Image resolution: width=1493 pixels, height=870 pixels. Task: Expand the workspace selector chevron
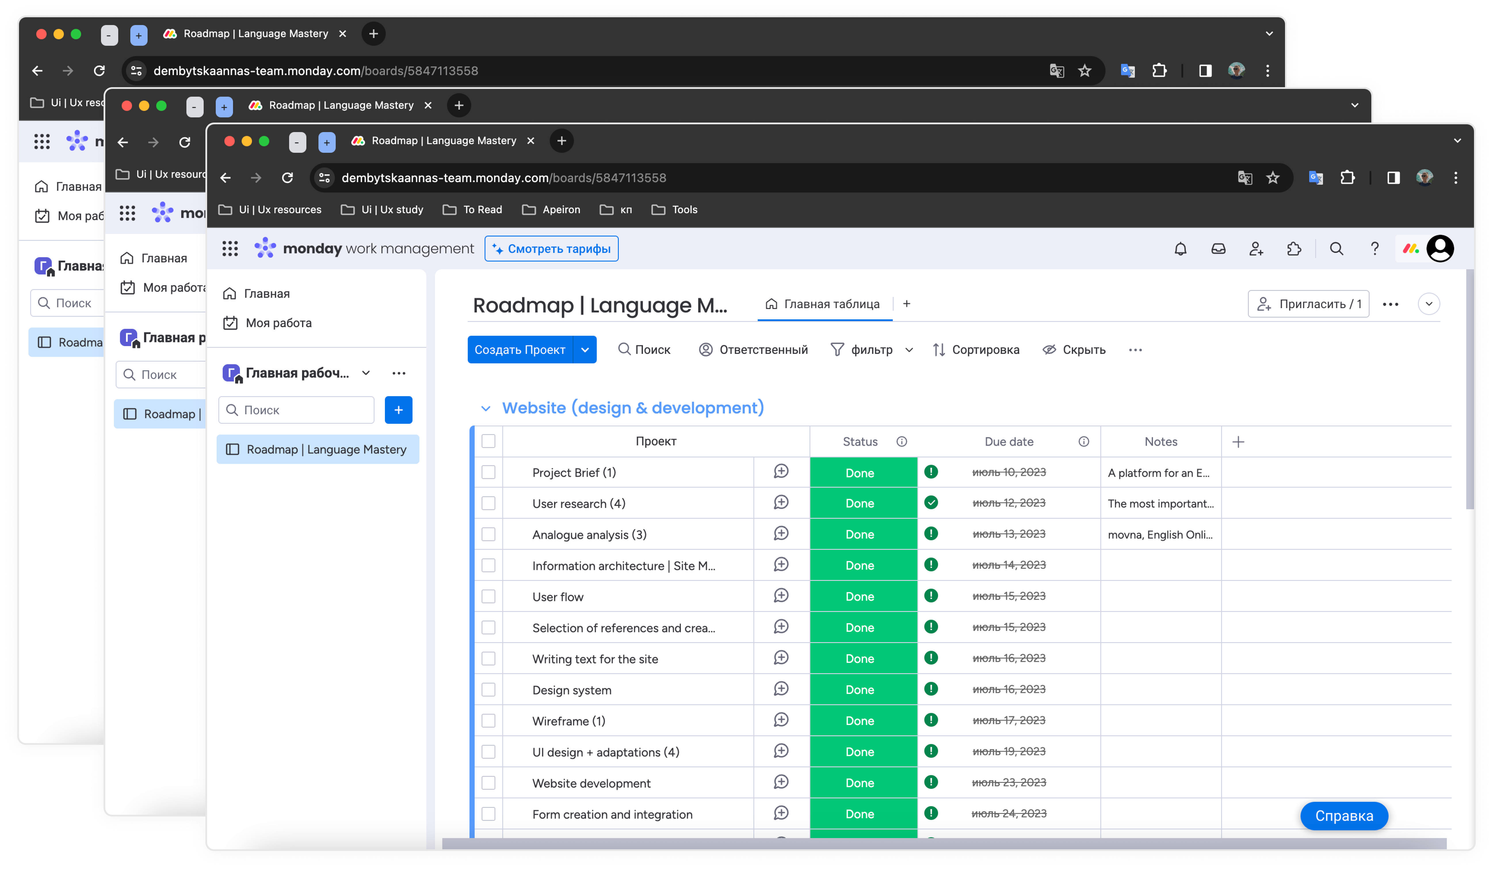[366, 373]
